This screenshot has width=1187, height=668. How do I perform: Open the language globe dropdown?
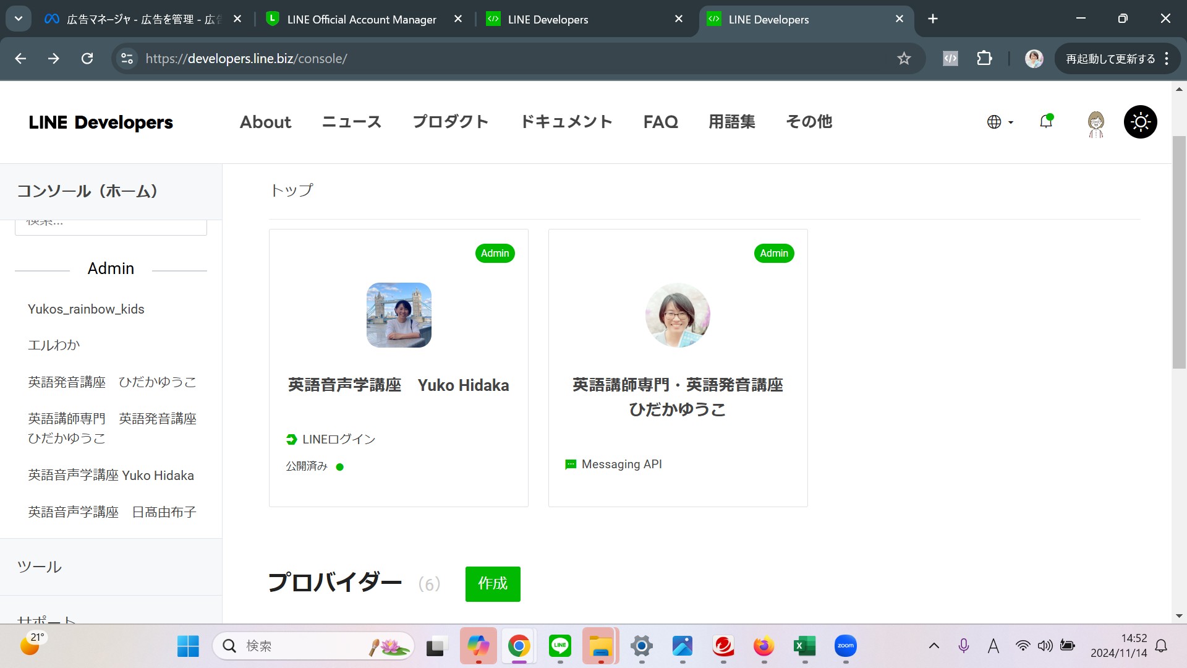(x=1000, y=122)
